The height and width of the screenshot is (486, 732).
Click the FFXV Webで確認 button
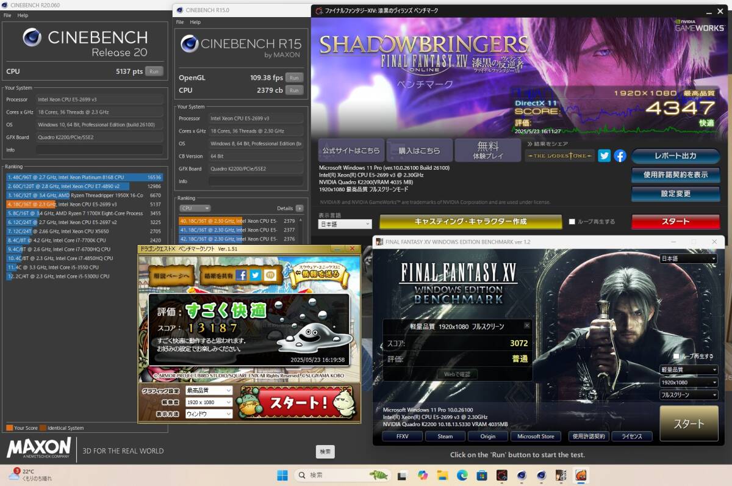coord(457,374)
